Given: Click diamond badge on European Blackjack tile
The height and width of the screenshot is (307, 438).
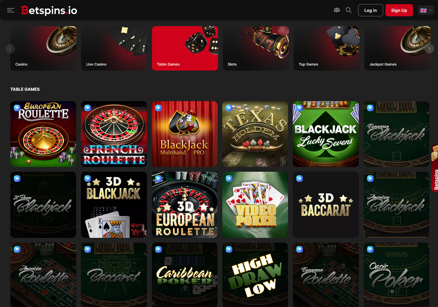Looking at the screenshot, I should 370,108.
